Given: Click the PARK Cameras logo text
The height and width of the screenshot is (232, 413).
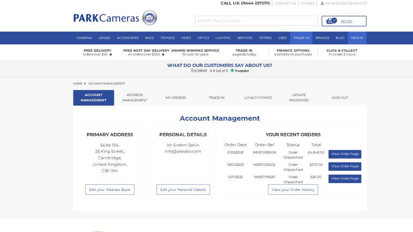Looking at the screenshot, I should coord(106,18).
